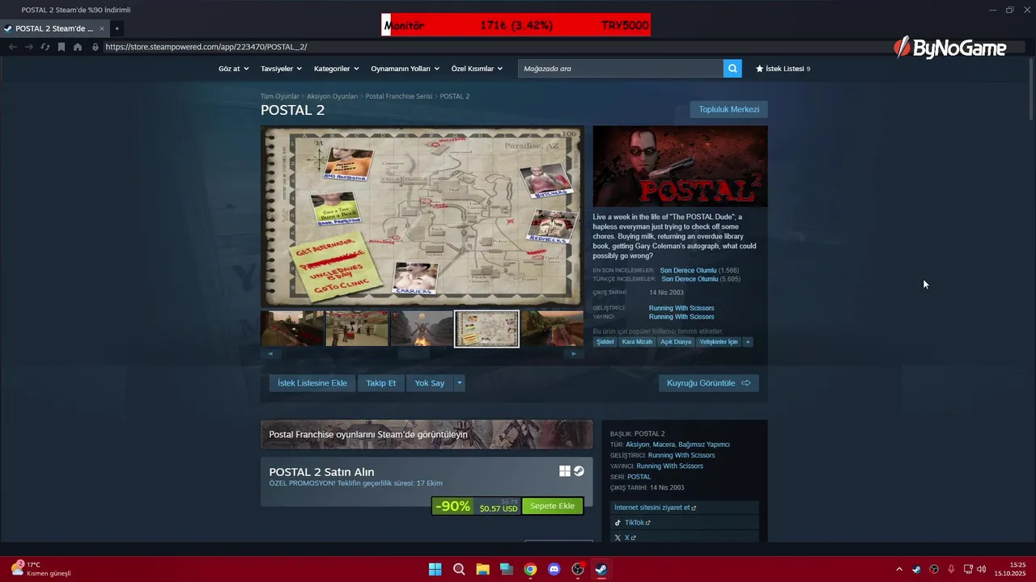Image resolution: width=1036 pixels, height=582 pixels.
Task: Open Google Chrome from the taskbar
Action: coord(530,569)
